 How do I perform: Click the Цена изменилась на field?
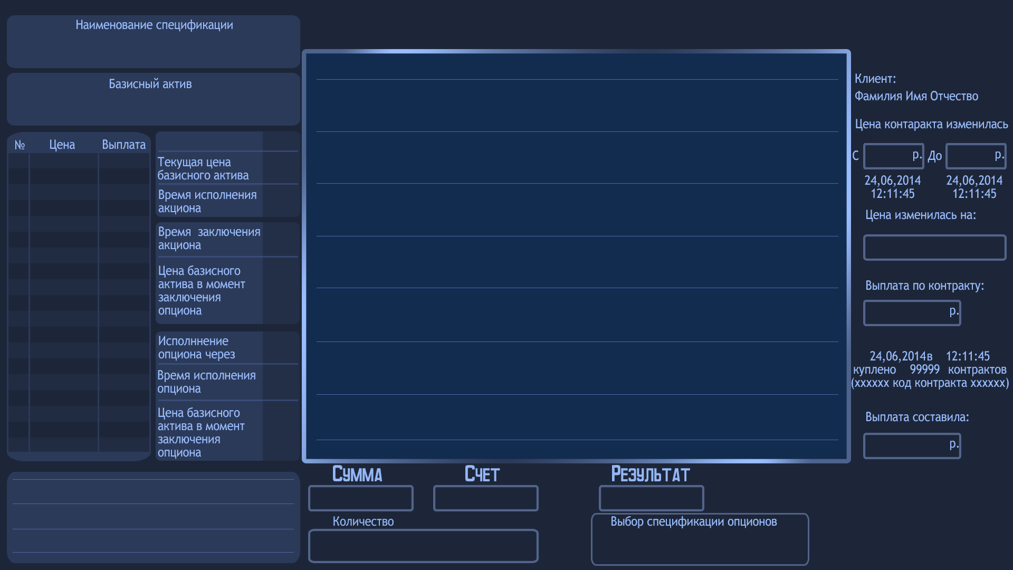pyautogui.click(x=934, y=248)
